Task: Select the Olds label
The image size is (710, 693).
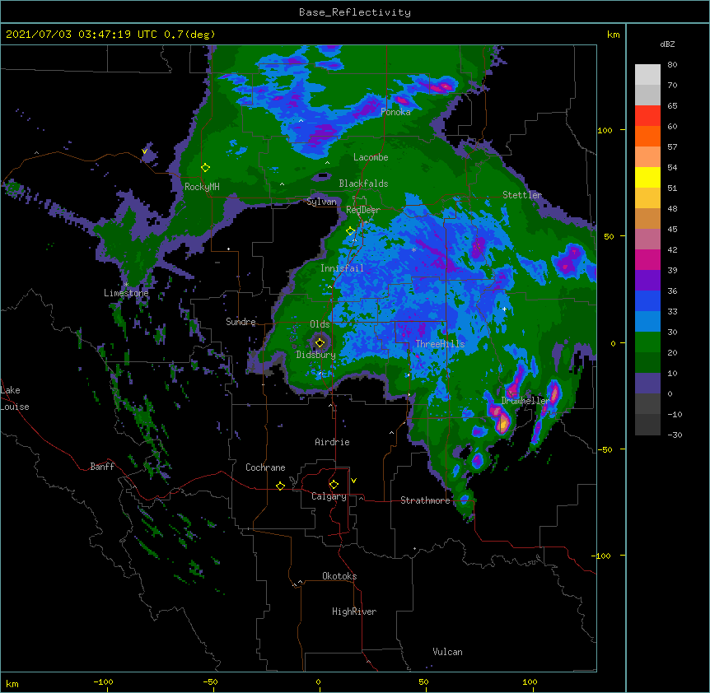Action: click(320, 324)
